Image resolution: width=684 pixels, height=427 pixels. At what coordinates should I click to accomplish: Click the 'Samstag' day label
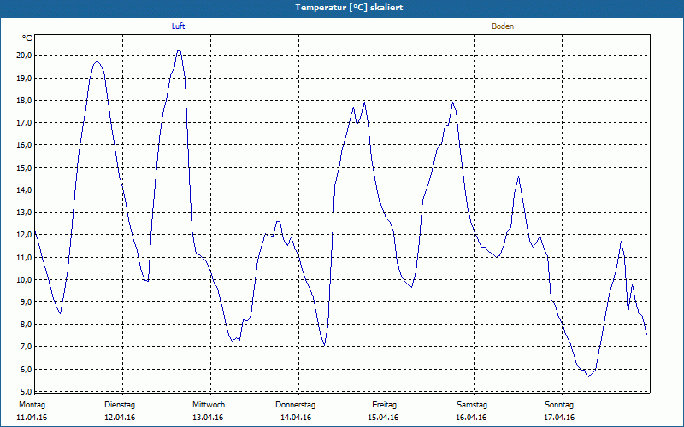[x=472, y=405]
